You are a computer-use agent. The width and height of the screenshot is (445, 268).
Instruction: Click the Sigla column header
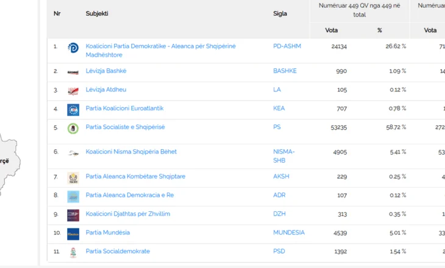coord(280,13)
